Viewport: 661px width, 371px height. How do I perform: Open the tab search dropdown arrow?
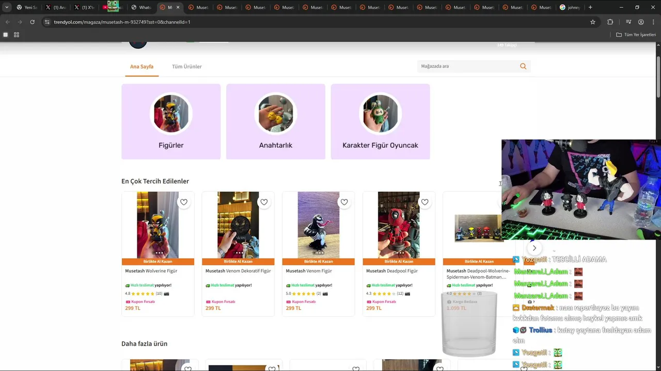pos(7,7)
